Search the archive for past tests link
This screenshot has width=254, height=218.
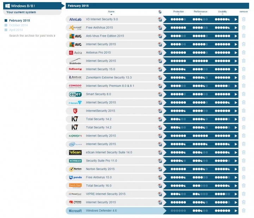[x=32, y=36]
